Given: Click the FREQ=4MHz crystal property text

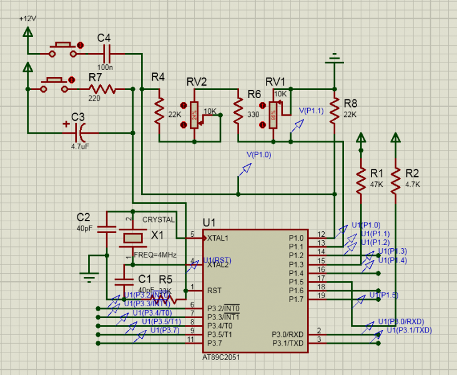Looking at the screenshot, I should click(155, 255).
